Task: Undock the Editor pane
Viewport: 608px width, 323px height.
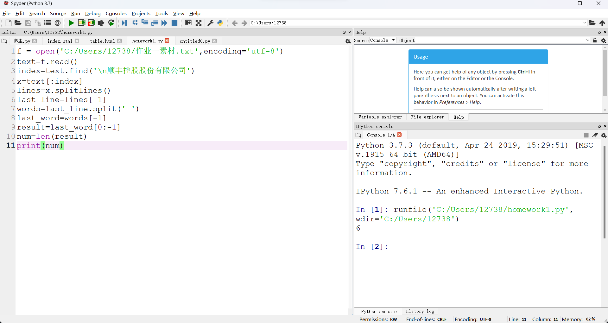Action: click(x=344, y=32)
